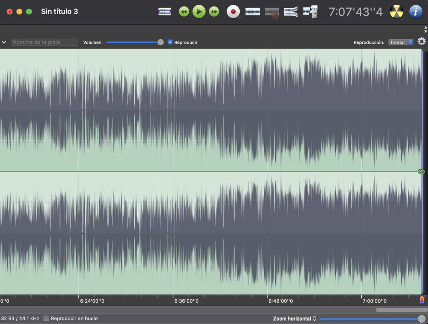Click the green channel link handle at waveform right edge
The height and width of the screenshot is (324, 428).
click(421, 172)
